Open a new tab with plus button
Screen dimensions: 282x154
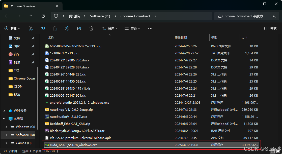[68, 6]
